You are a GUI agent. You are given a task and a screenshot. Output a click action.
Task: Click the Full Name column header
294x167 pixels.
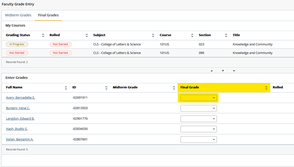(x=14, y=88)
